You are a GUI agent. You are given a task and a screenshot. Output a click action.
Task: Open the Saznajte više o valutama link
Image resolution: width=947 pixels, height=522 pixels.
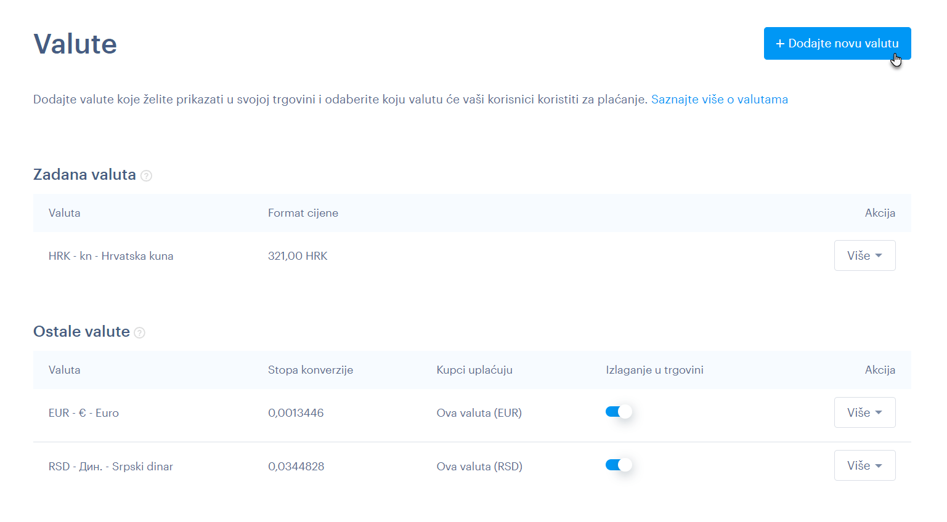[x=720, y=99]
